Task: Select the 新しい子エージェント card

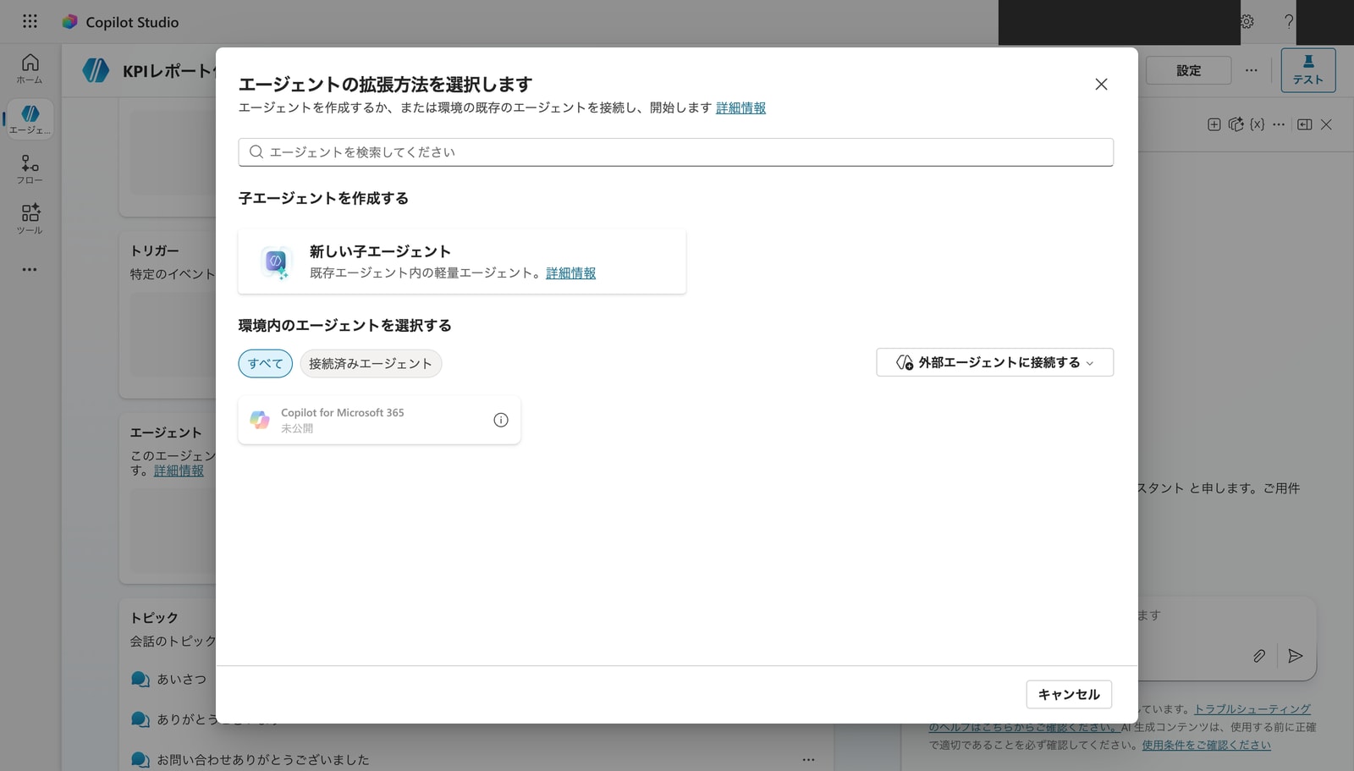Action: [x=462, y=262]
